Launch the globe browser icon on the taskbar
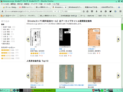Image resolution: width=123 pixels, height=92 pixels. pos(14,90)
